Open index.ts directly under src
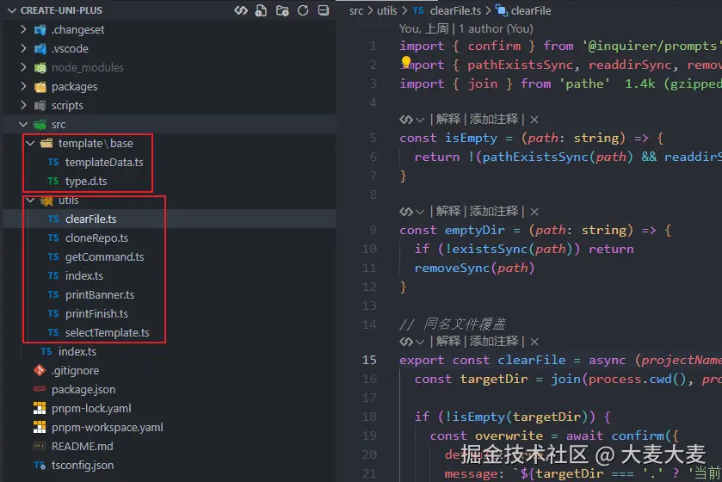 77,351
